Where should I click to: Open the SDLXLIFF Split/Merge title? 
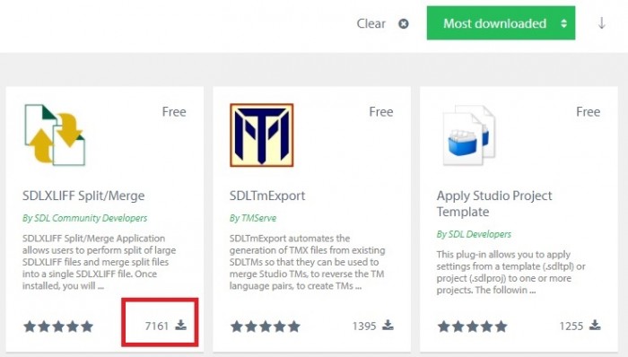click(x=83, y=196)
